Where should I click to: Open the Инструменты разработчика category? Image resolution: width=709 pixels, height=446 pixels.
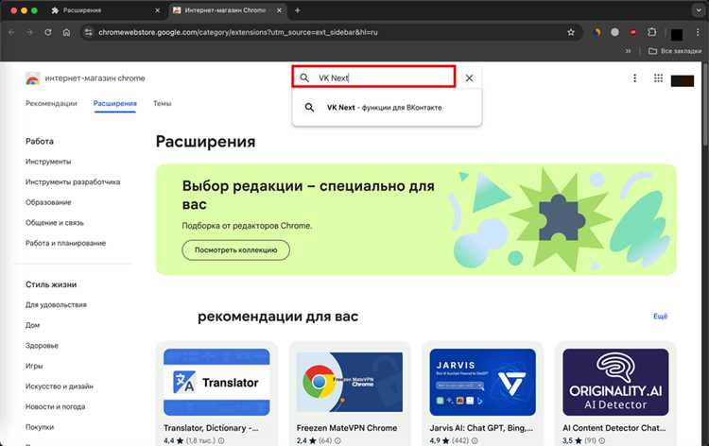pos(73,181)
